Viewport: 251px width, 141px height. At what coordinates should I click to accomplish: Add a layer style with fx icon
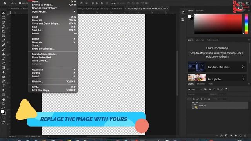tap(222, 136)
